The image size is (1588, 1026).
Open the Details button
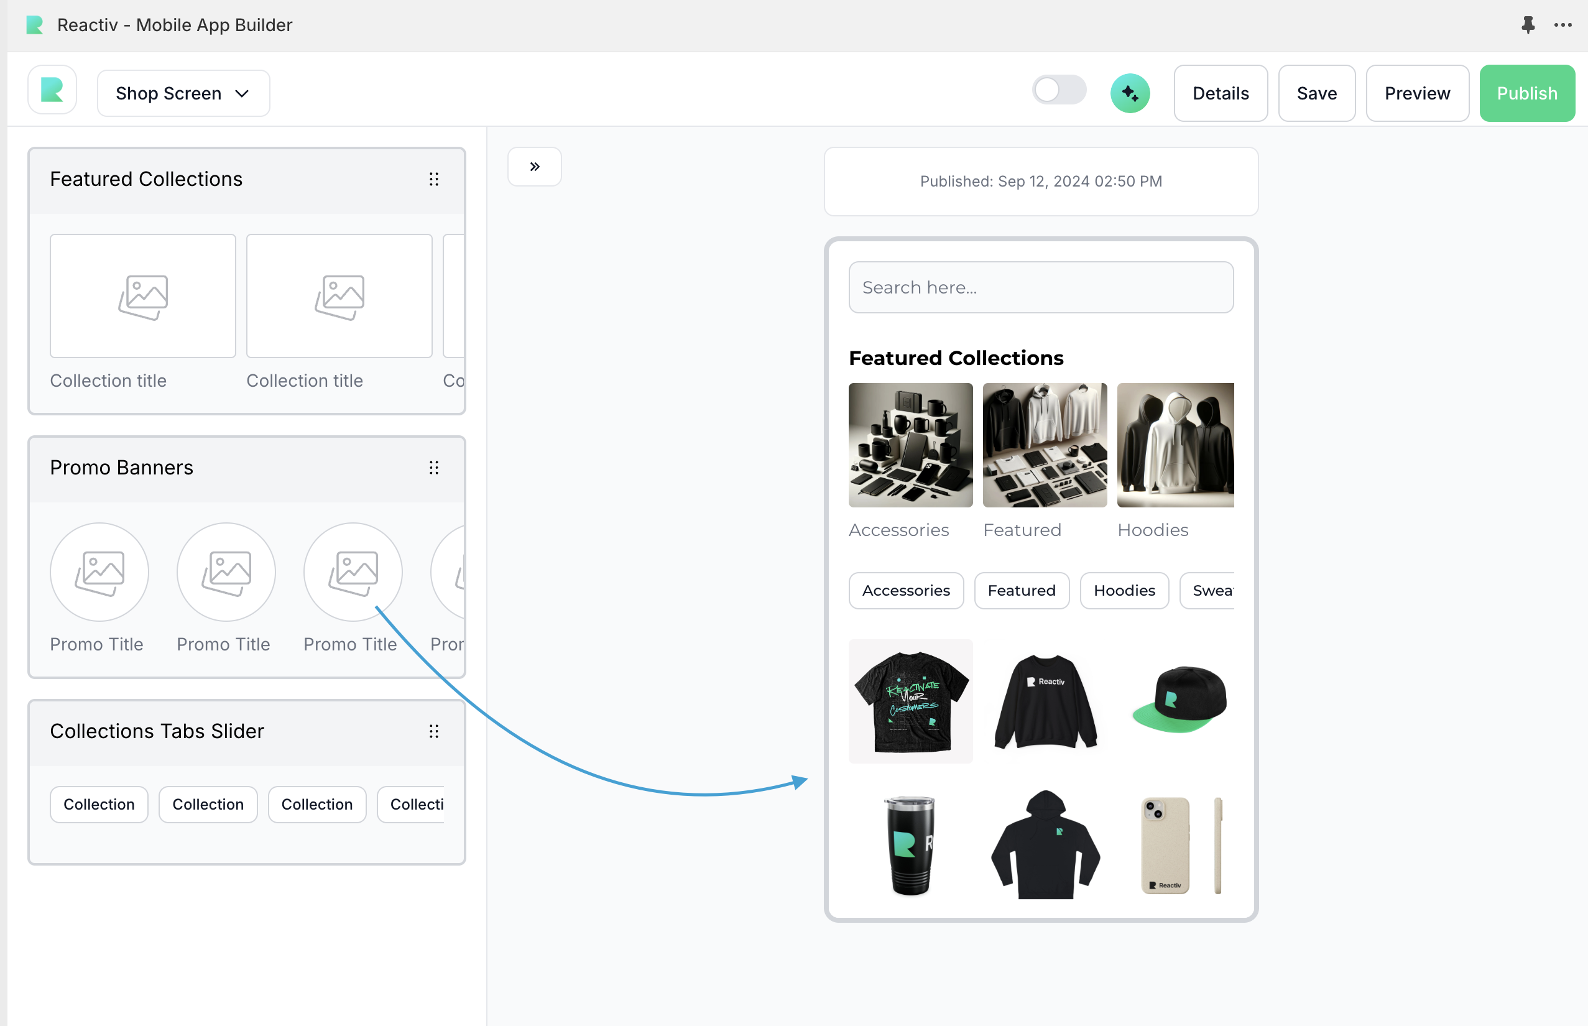(x=1220, y=93)
